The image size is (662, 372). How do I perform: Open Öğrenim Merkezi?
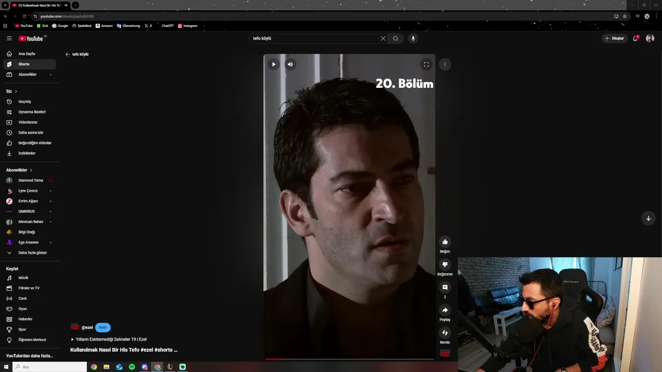29,340
